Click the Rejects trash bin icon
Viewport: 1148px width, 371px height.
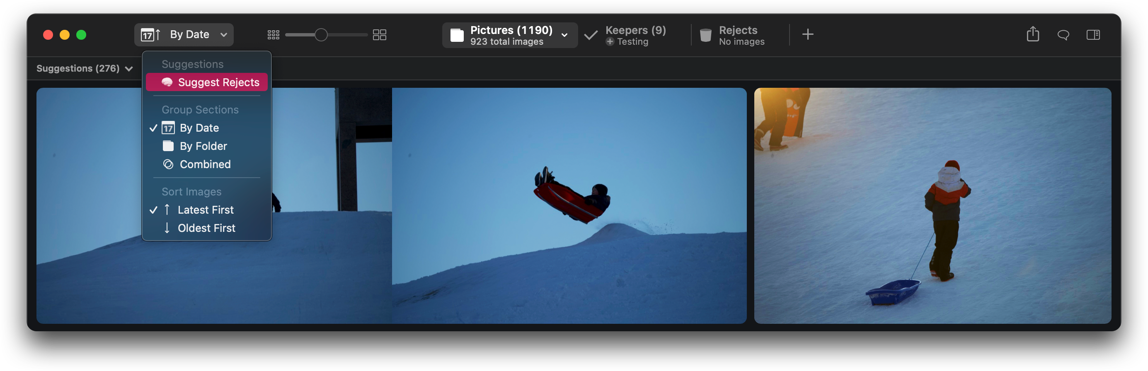tap(705, 35)
